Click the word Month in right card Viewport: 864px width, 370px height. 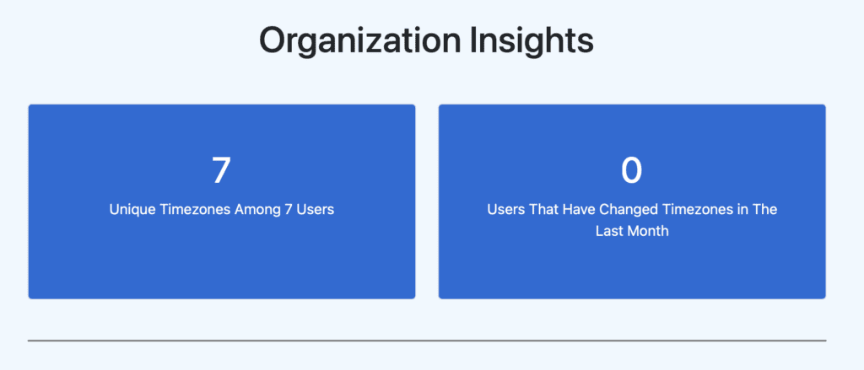(x=645, y=230)
